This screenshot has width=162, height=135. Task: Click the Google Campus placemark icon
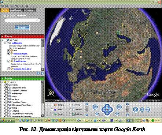point(12,53)
